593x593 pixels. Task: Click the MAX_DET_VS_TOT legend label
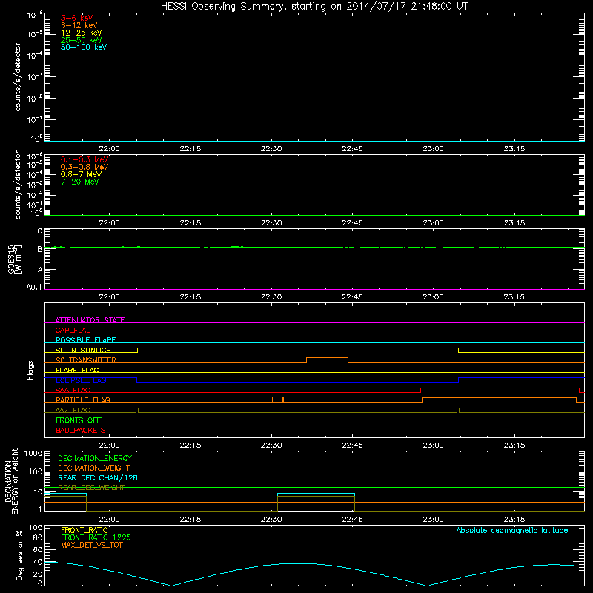(91, 545)
